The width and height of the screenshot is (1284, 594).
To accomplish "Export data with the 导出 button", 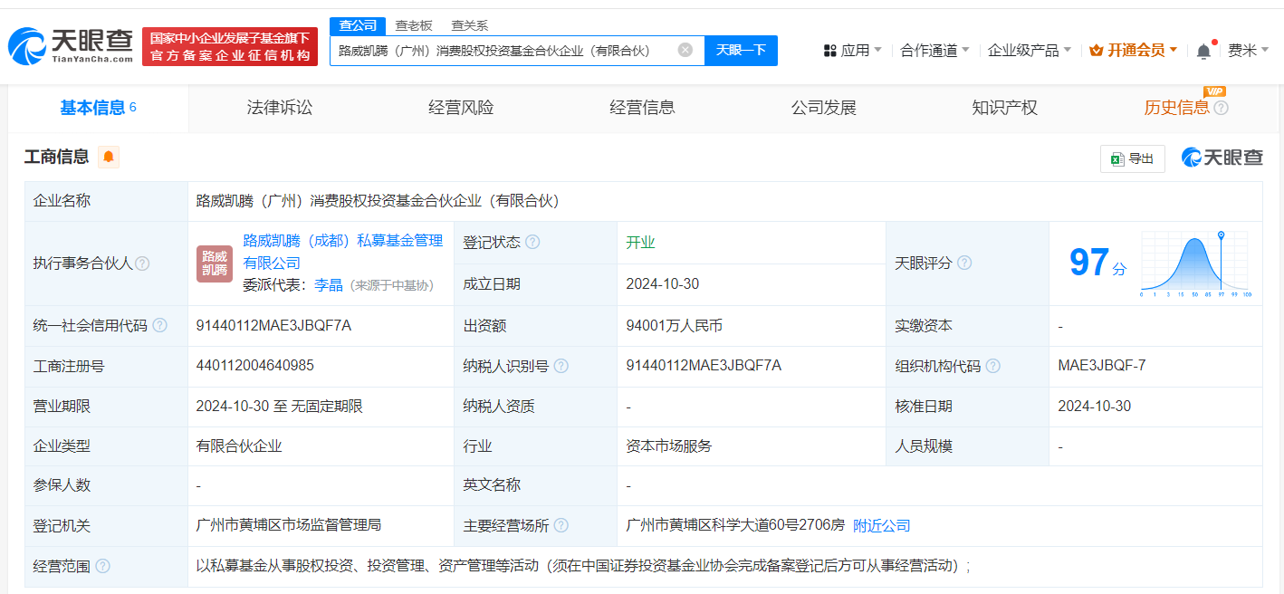I will tap(1132, 158).
